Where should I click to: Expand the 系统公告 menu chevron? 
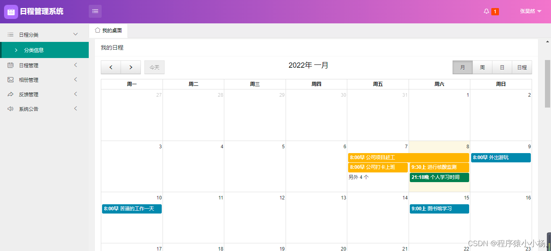click(x=75, y=108)
